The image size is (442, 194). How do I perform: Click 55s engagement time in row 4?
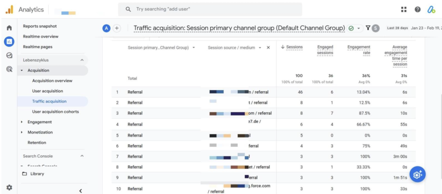404,124
